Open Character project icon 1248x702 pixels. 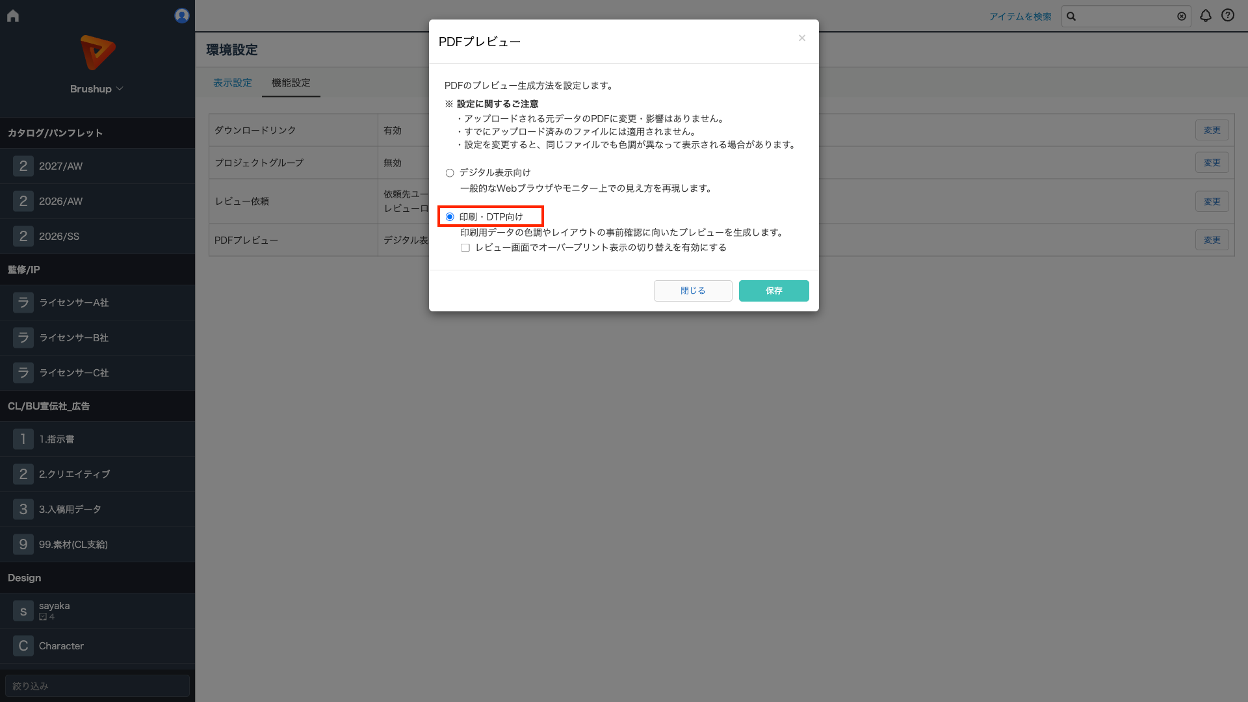click(23, 645)
